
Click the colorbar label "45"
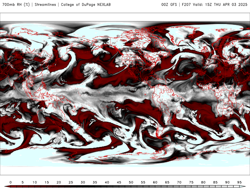click(x=119, y=182)
